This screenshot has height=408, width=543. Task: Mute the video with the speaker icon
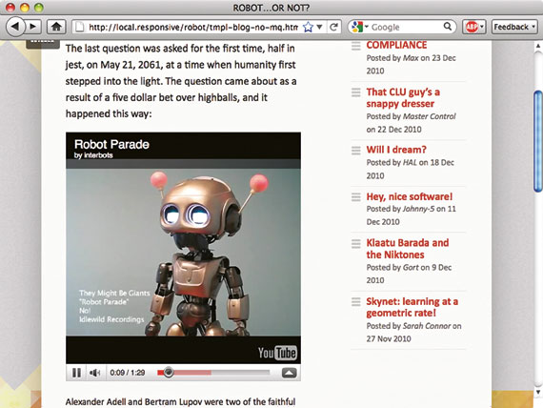95,373
